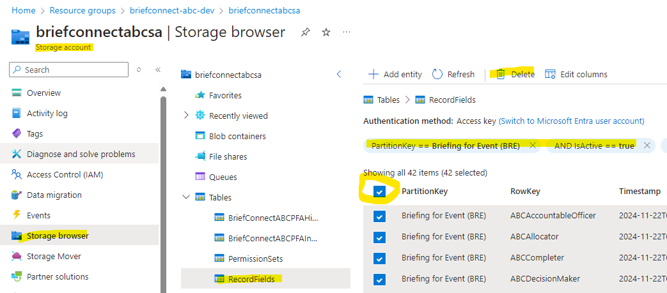Uncheck the ABCAccountableOfficer row checkbox
Viewport: 667px width, 293px height.
tap(379, 216)
